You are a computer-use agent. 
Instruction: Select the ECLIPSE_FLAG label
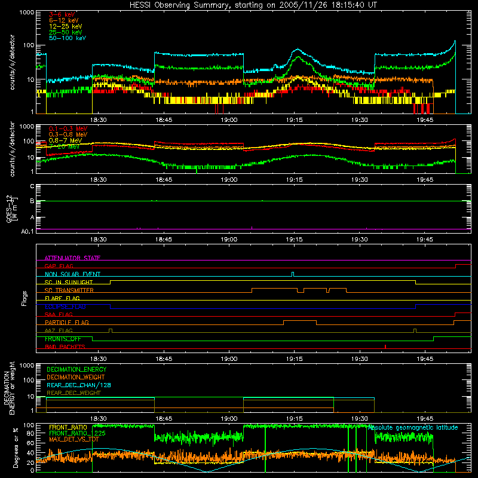[65, 307]
